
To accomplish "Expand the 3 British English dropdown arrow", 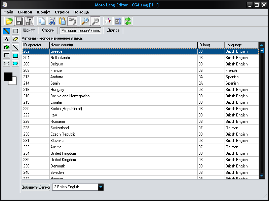I will 101,187.
